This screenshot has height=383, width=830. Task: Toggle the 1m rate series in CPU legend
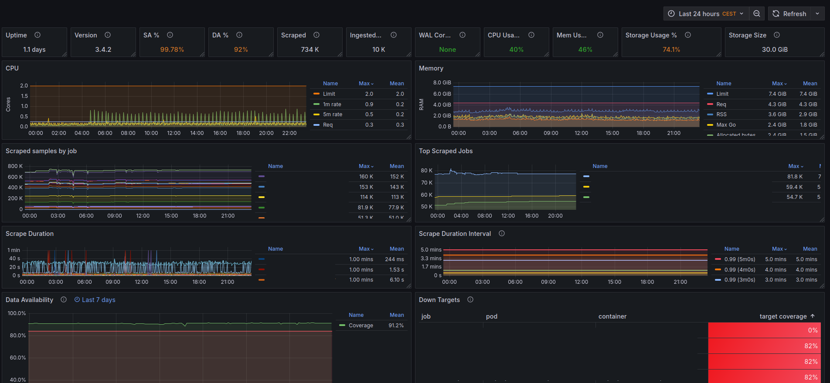332,104
